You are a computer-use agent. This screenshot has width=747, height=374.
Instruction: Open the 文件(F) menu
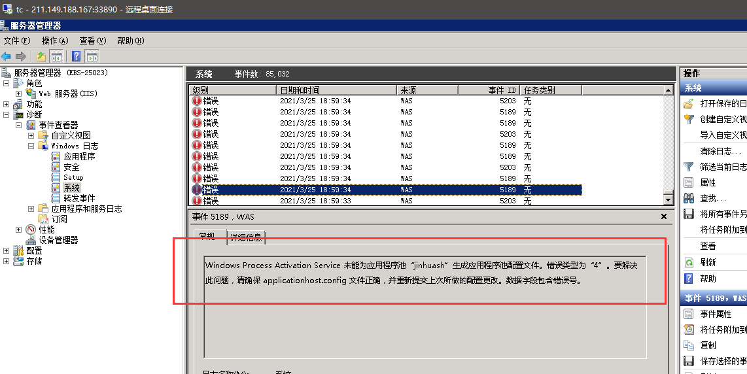[x=17, y=41]
